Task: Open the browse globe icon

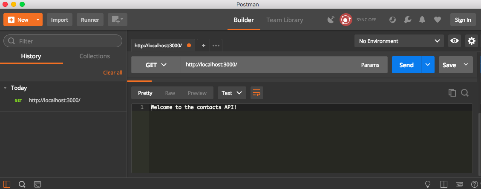Action: coord(392,20)
